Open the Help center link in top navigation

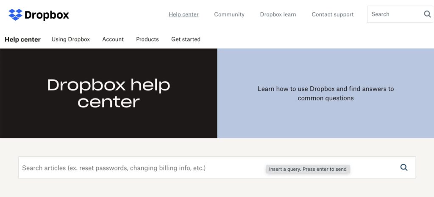(184, 14)
